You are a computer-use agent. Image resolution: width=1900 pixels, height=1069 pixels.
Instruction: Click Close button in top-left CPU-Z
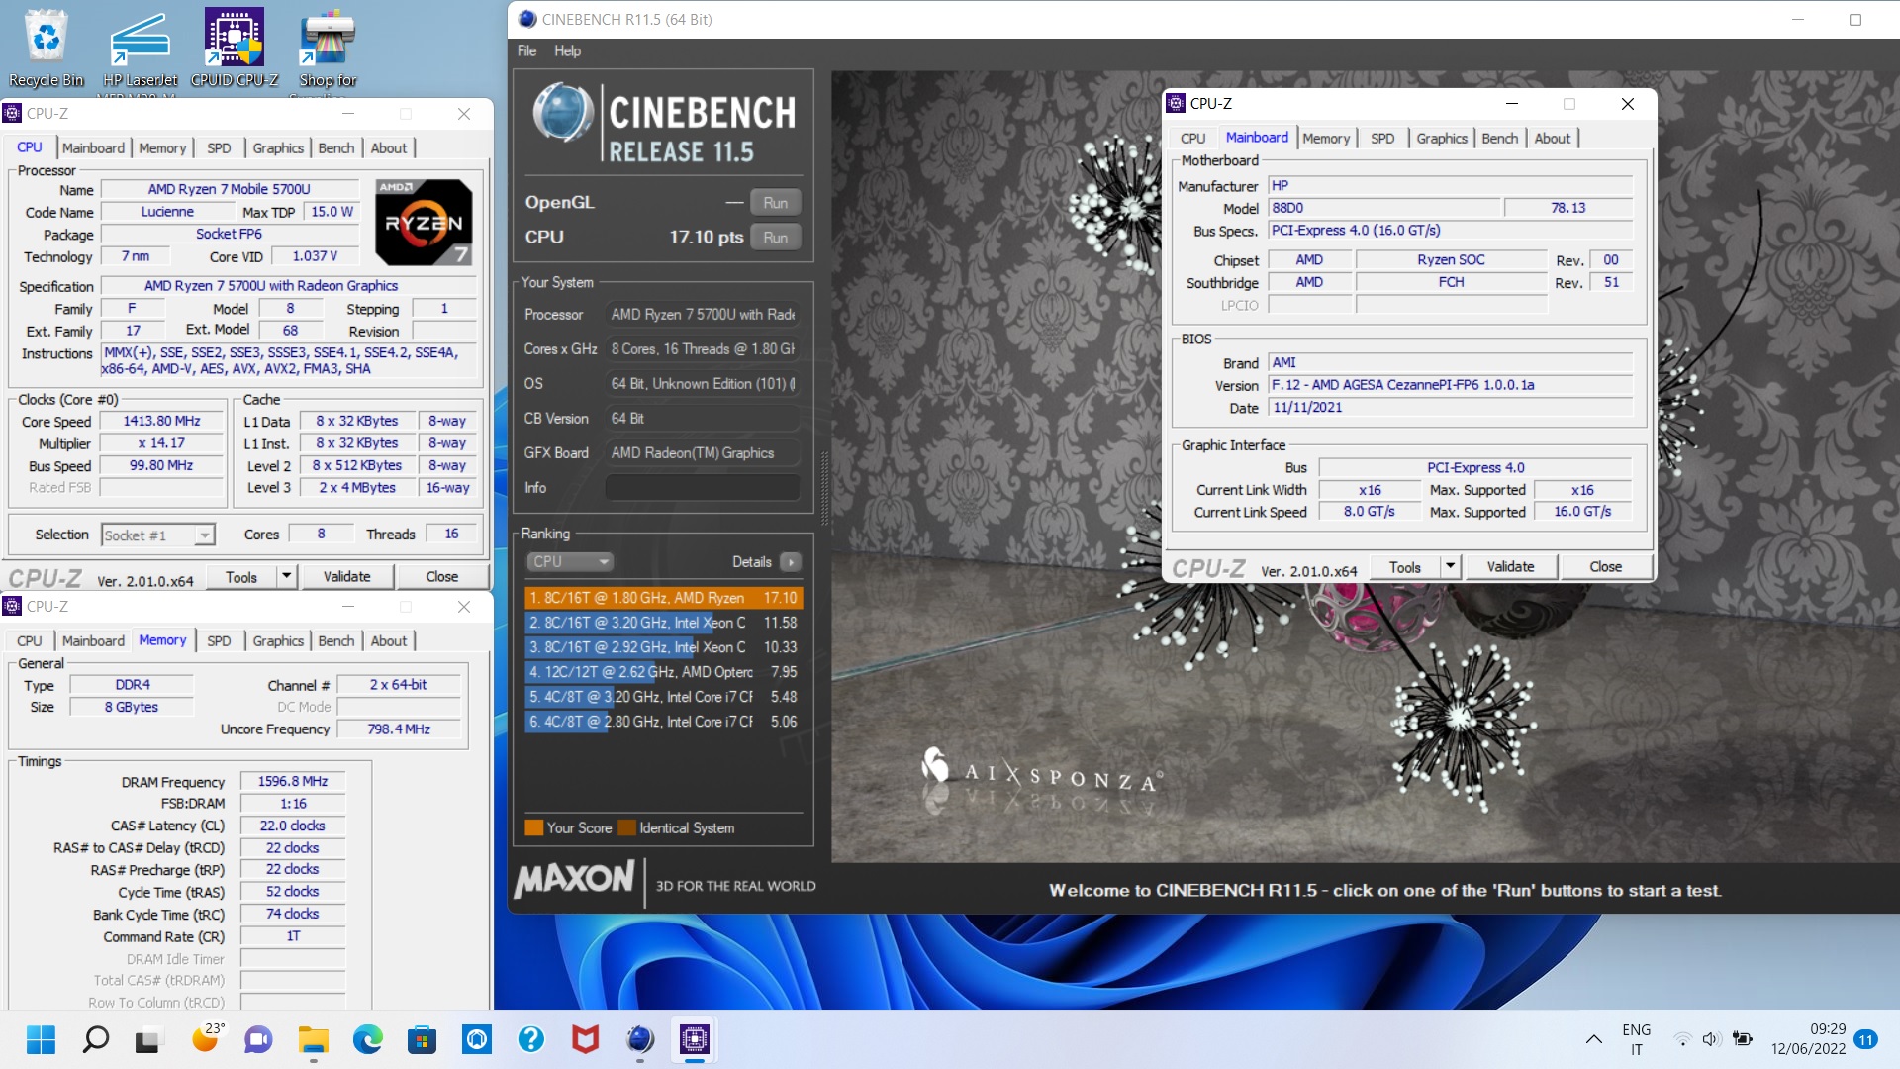coord(441,576)
